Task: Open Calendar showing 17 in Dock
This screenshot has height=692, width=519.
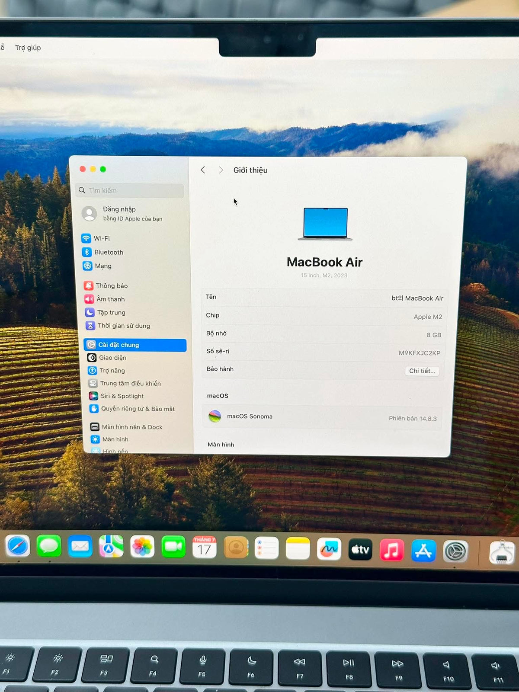Action: coord(205,548)
